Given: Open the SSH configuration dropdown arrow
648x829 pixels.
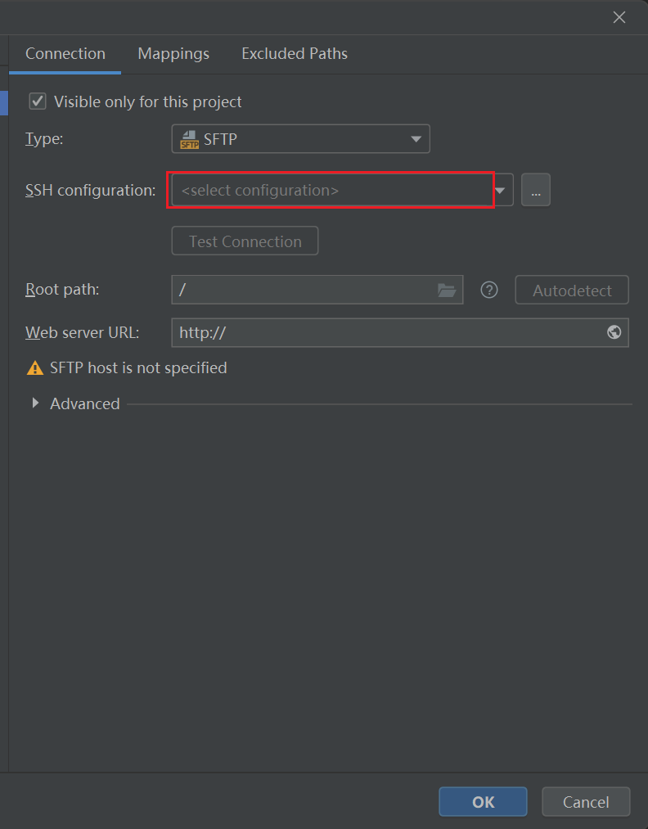Looking at the screenshot, I should coord(501,191).
